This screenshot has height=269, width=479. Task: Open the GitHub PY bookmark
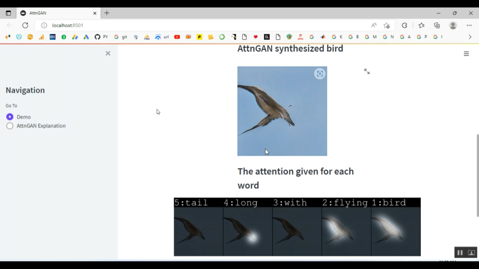tap(101, 37)
